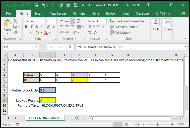
Task: Toggle Underline formatting
Action: click(37, 27)
